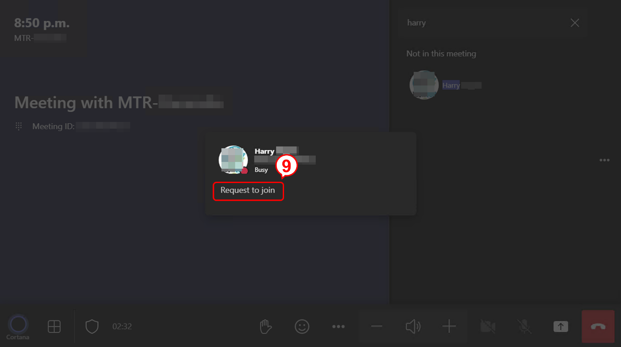Click the shield security icon
The image size is (621, 347).
pyautogui.click(x=92, y=327)
